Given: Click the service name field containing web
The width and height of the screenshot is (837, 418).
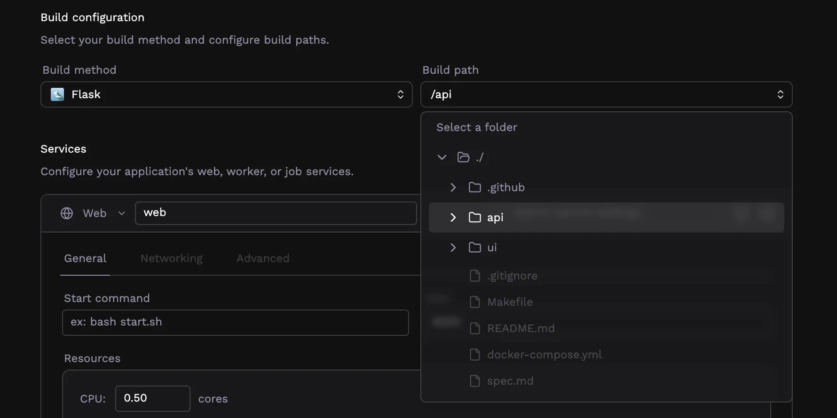Looking at the screenshot, I should coord(276,213).
